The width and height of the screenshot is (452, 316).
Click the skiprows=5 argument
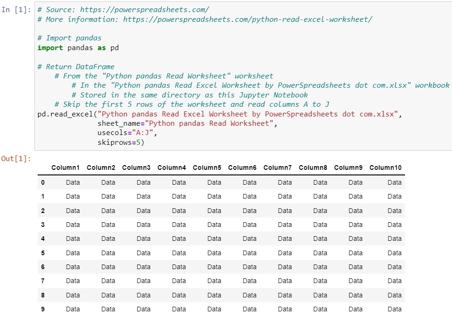121,142
